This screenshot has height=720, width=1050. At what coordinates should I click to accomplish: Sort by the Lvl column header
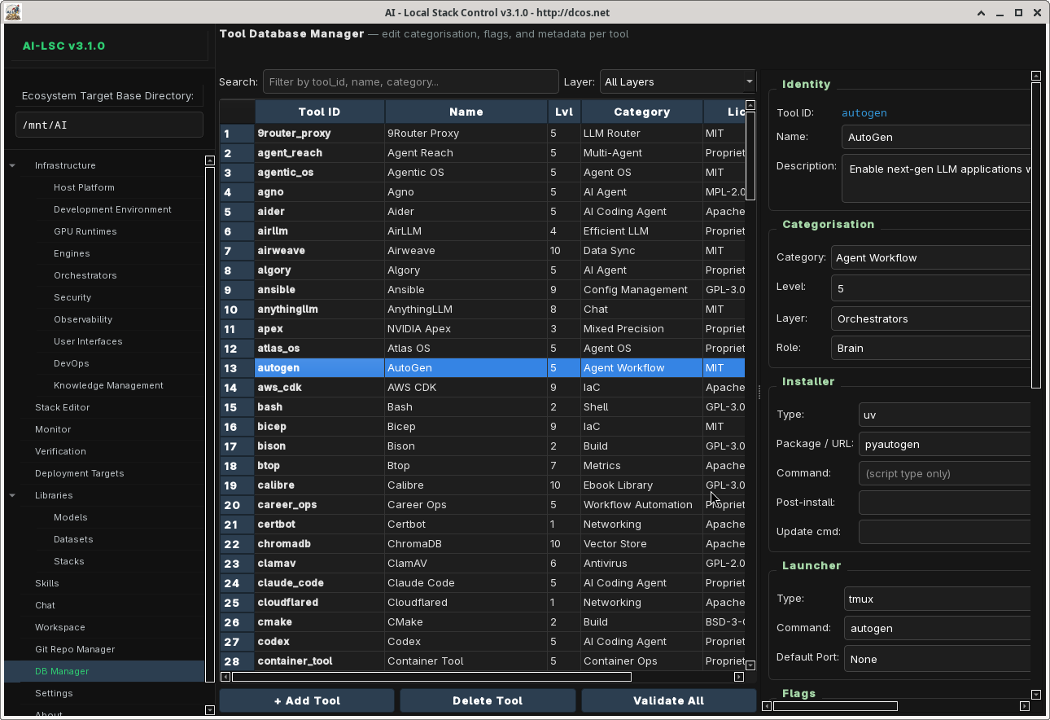[x=563, y=112]
